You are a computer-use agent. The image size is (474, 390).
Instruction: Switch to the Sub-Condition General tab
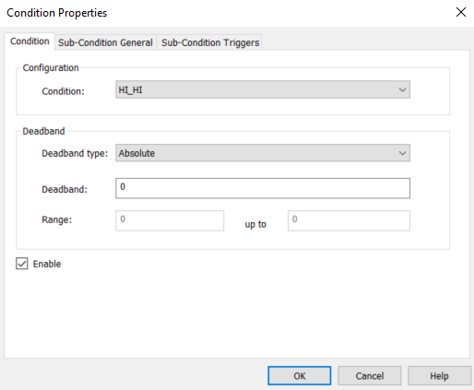click(105, 42)
